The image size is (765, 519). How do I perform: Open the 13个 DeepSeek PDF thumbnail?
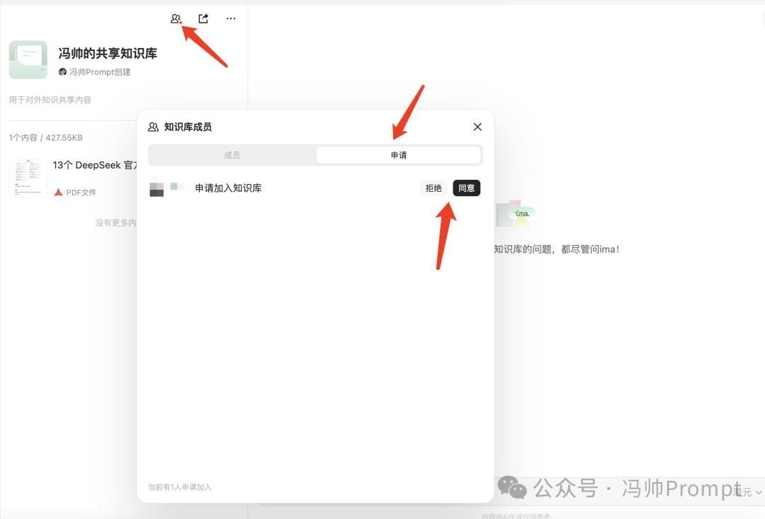(28, 178)
